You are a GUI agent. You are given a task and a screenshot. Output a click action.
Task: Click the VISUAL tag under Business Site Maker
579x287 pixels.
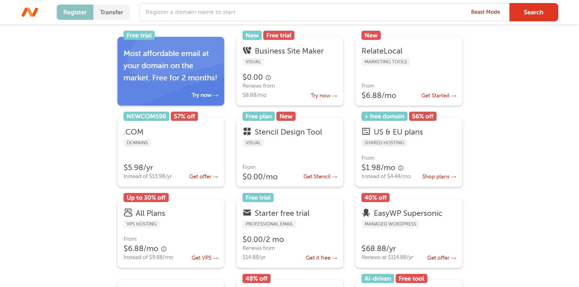click(x=253, y=62)
